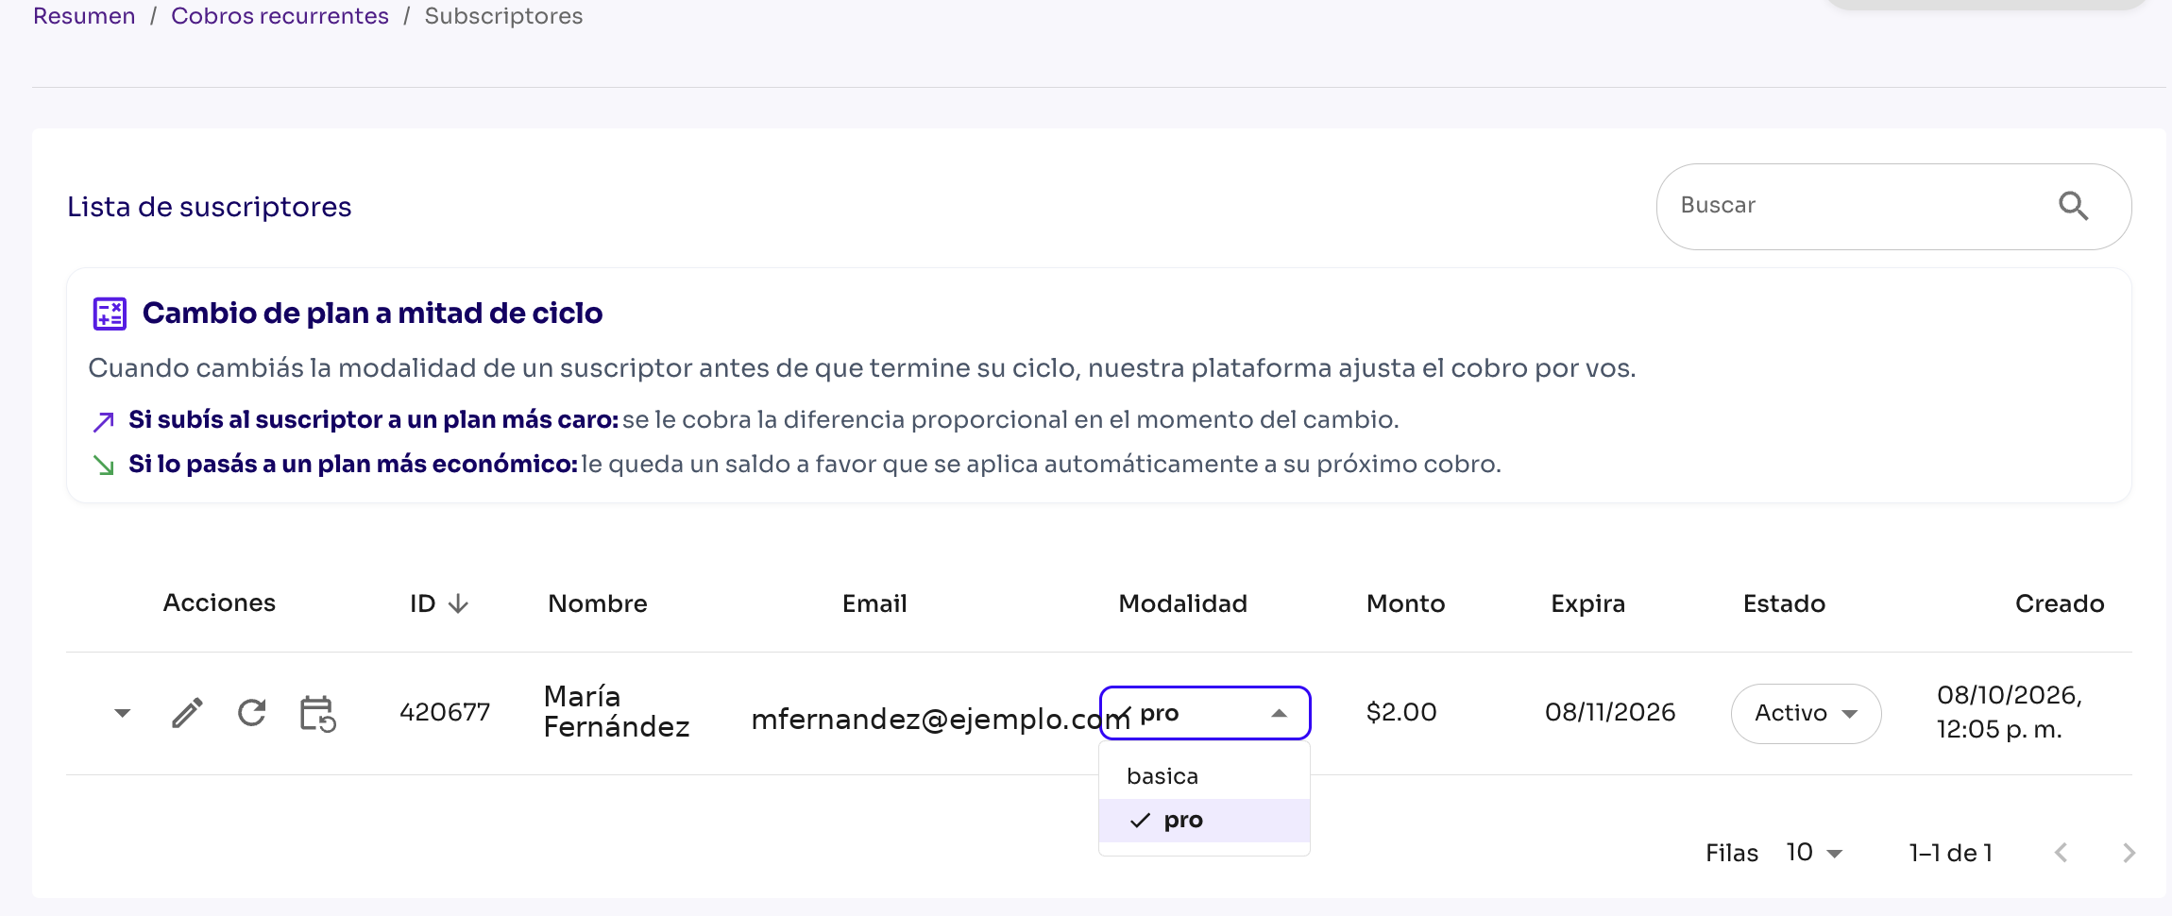Viewport: 2172px width, 916px height.
Task: Click the subscriber ID 420677
Action: pos(445,712)
